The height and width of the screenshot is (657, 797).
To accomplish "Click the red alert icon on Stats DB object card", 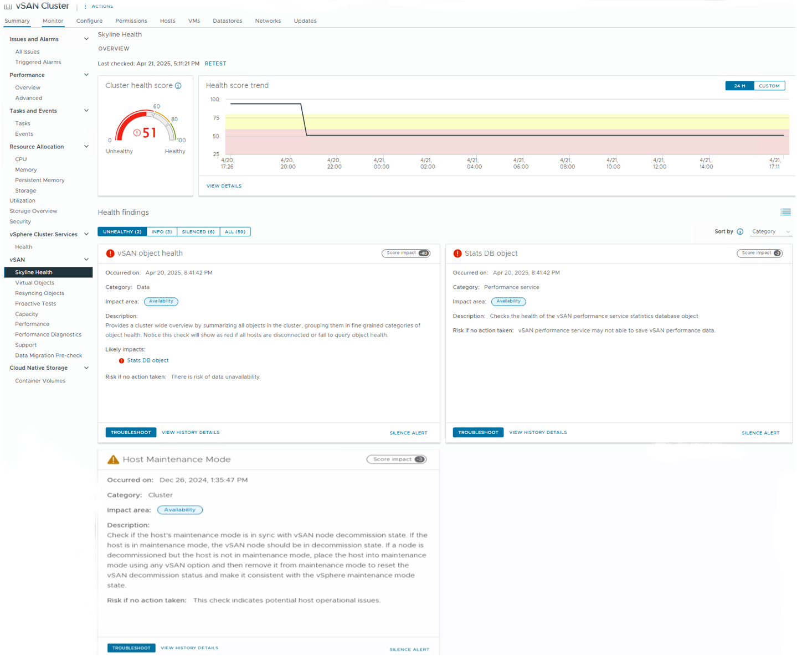I will click(x=457, y=254).
